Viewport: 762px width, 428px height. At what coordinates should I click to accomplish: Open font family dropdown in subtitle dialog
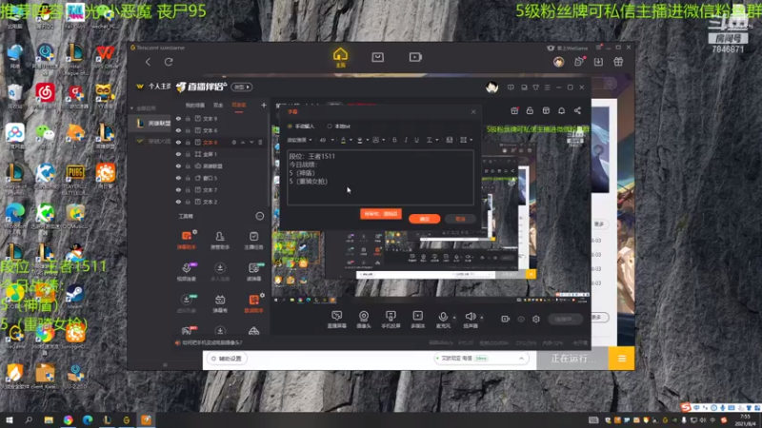[299, 140]
